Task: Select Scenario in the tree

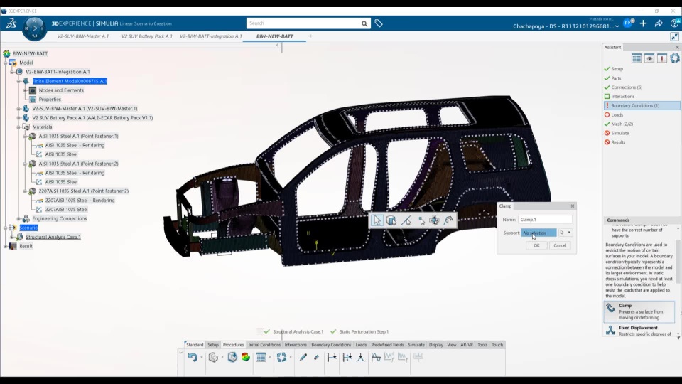Action: [x=28, y=228]
